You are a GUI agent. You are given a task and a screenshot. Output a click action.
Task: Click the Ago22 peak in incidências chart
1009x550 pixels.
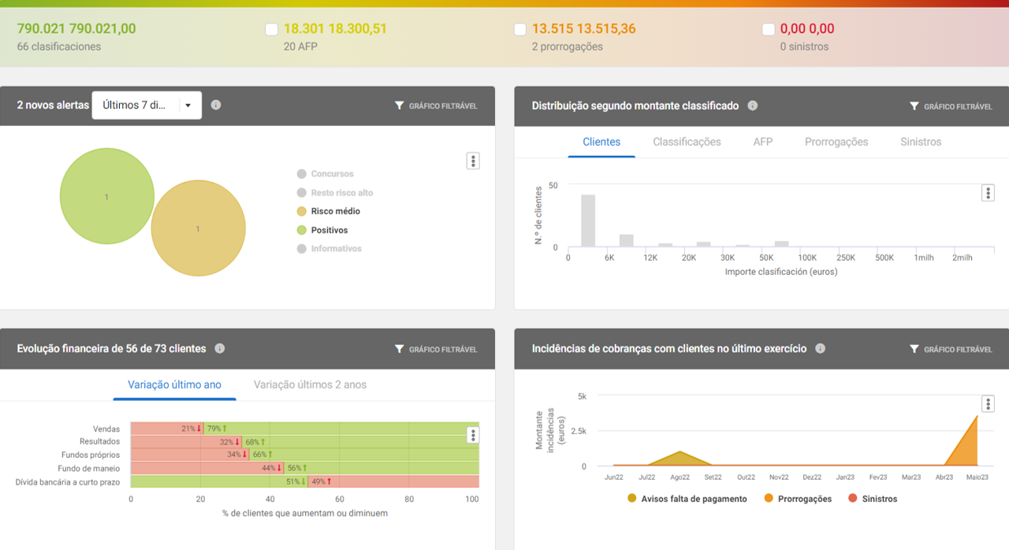tap(679, 452)
